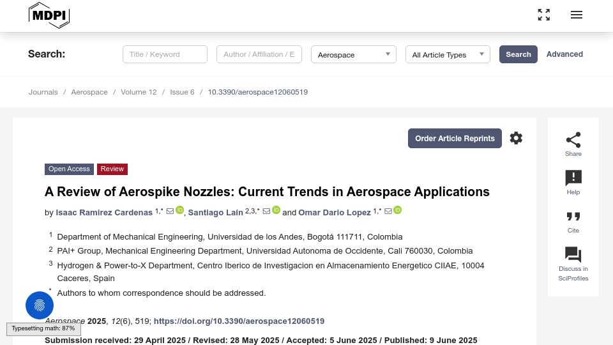Open ORCID icon for Isaac Ramirez Cardenas
The width and height of the screenshot is (613, 345).
tap(179, 210)
